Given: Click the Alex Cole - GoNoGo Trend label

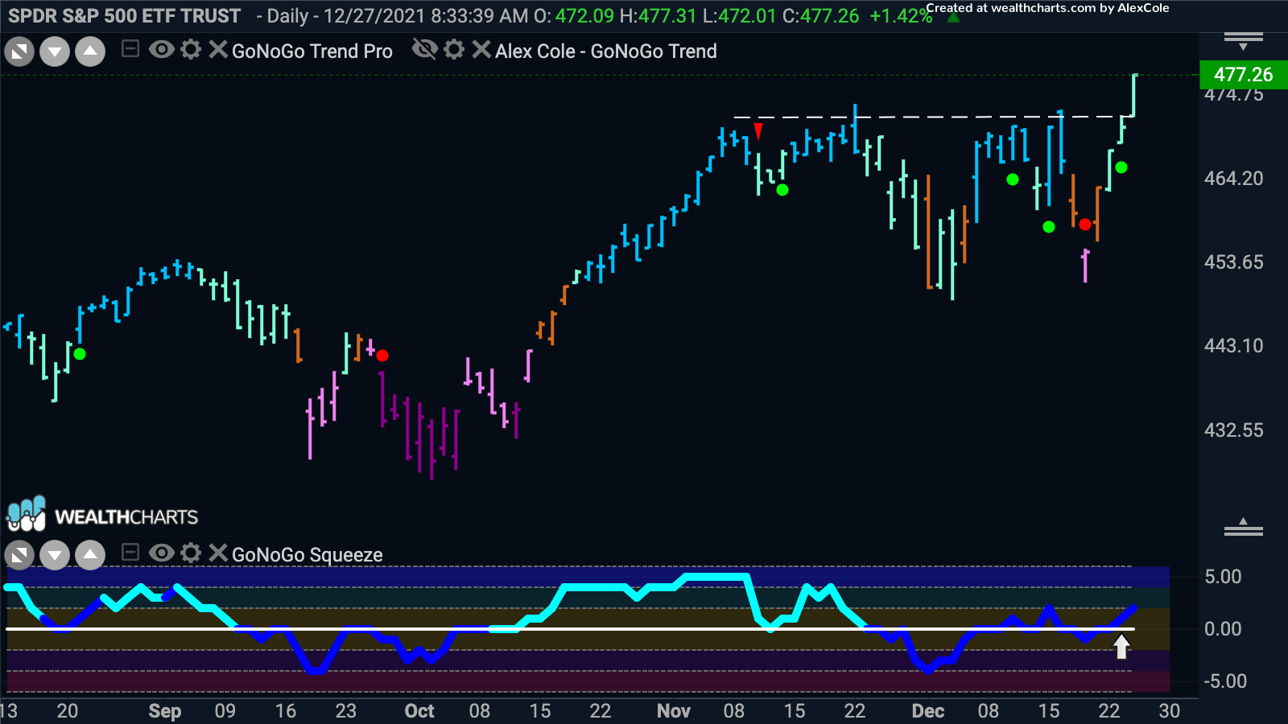Looking at the screenshot, I should (x=606, y=51).
